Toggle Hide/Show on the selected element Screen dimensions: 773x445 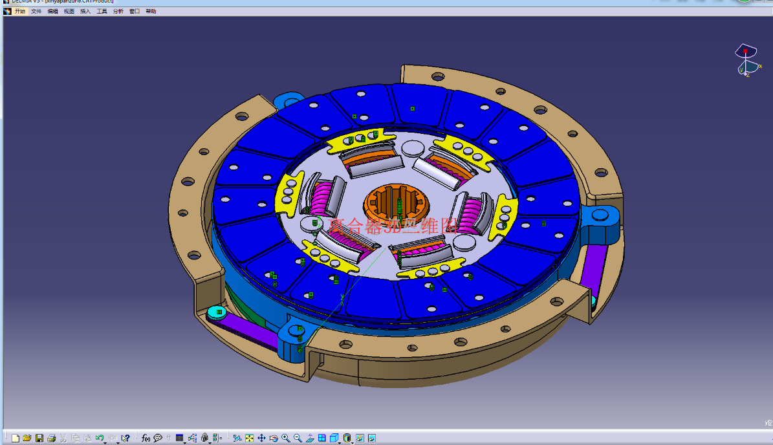click(360, 438)
